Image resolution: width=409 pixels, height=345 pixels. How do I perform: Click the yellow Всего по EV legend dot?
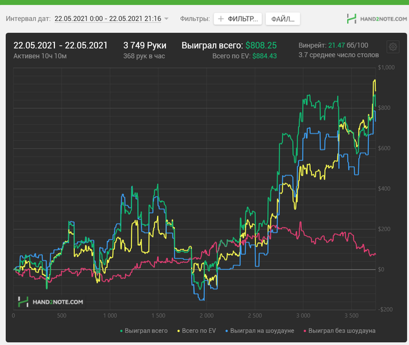179,331
